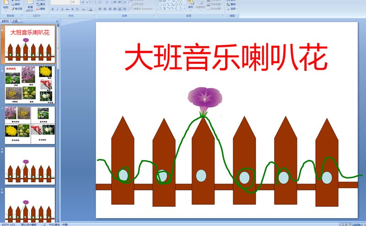The image size is (366, 226).
Task: Toggle underline formatting
Action: coord(62,9)
